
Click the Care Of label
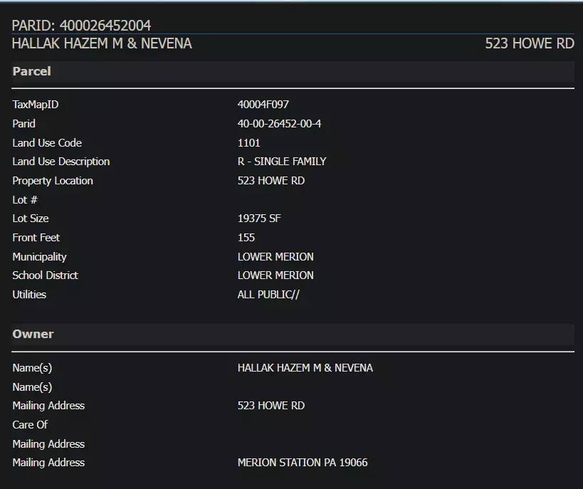(x=30, y=425)
